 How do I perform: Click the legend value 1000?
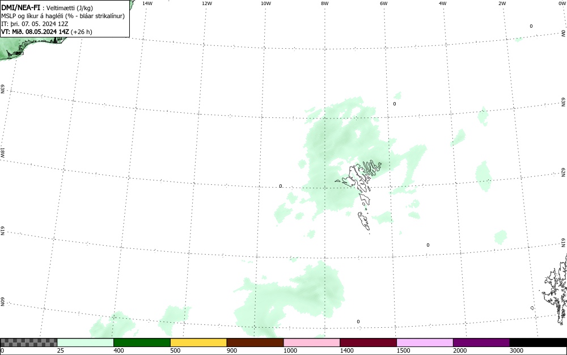(x=290, y=350)
